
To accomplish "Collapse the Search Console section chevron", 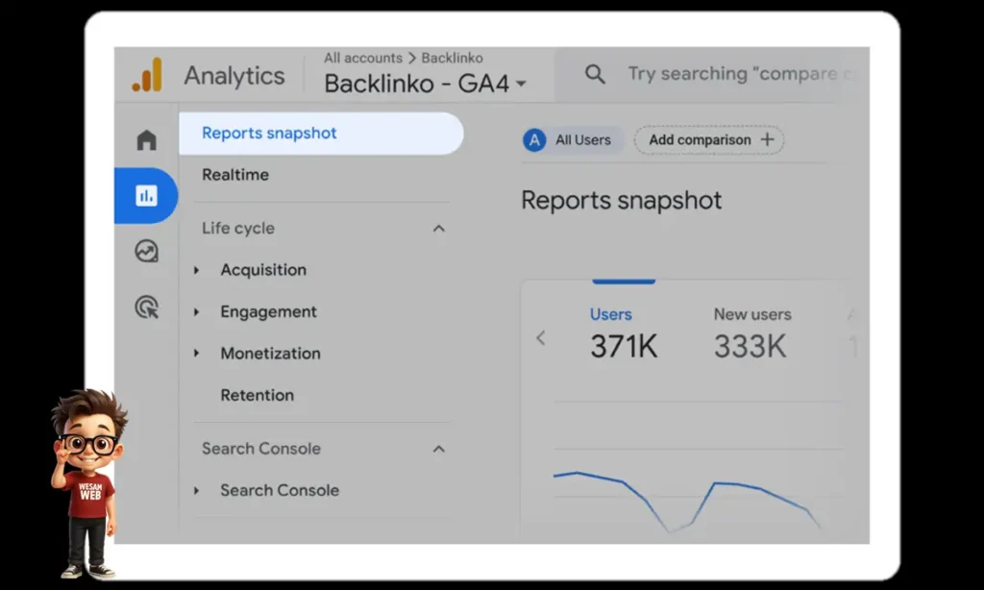I will (x=439, y=449).
